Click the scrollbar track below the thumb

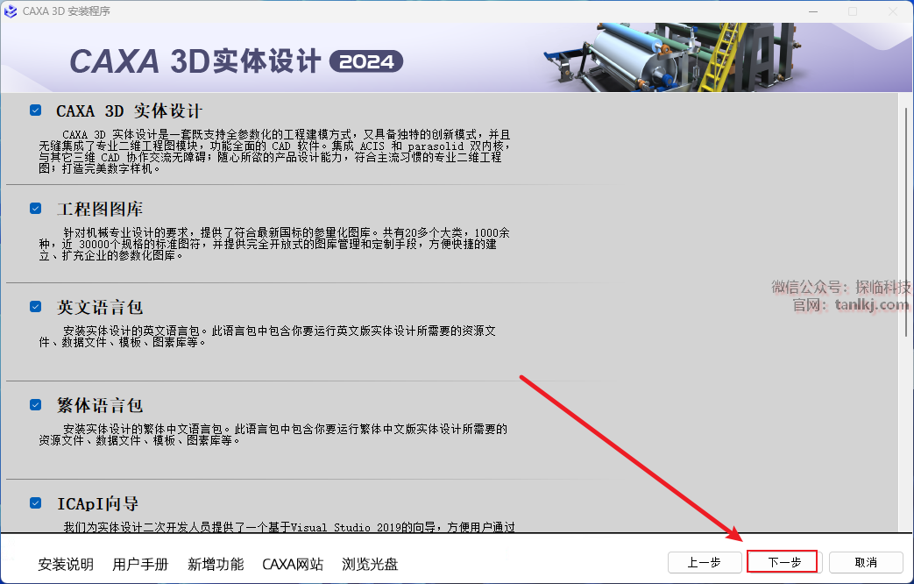906,438
